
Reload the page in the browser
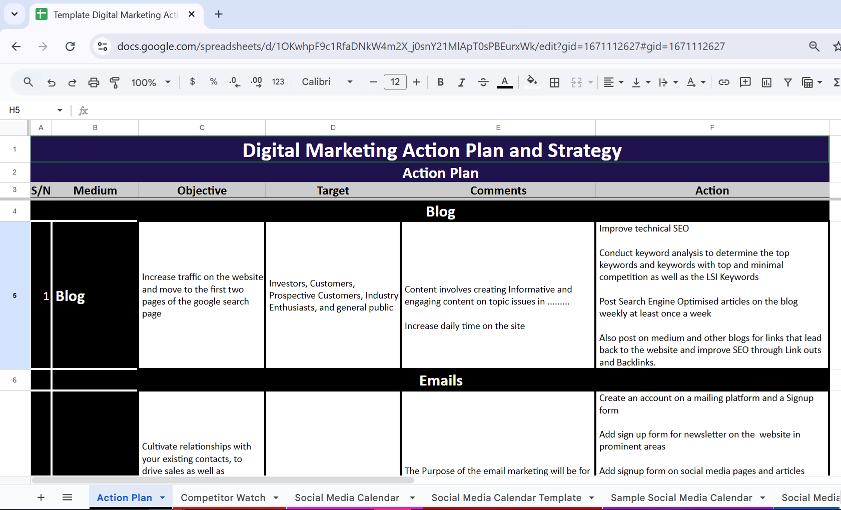70,46
